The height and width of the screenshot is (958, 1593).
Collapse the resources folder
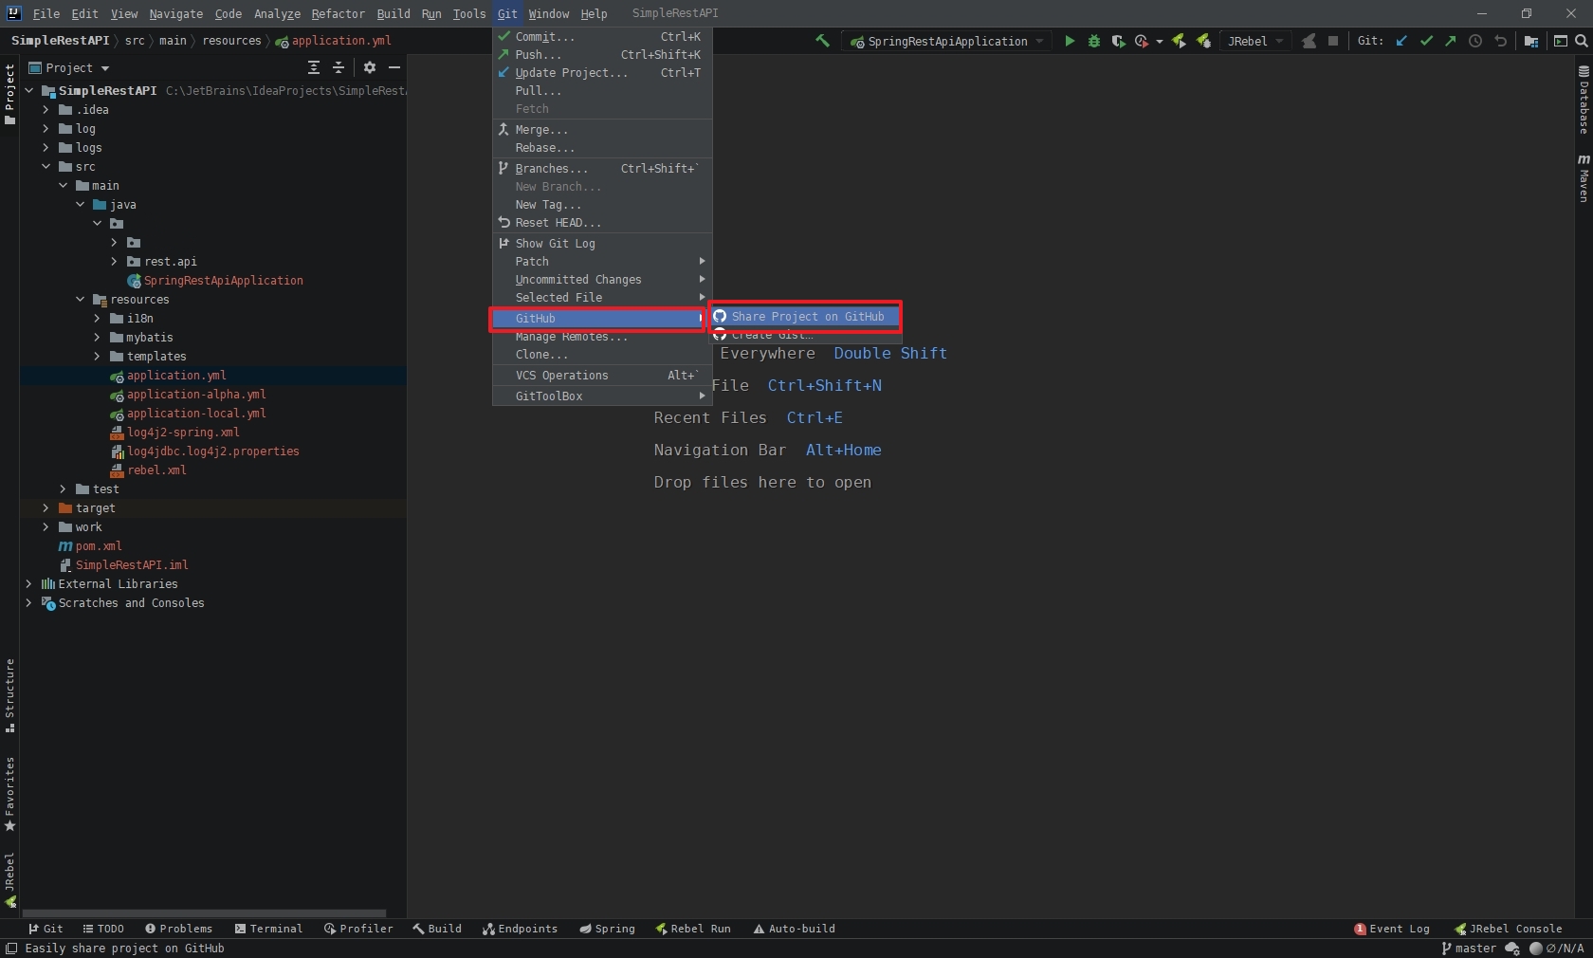point(80,299)
